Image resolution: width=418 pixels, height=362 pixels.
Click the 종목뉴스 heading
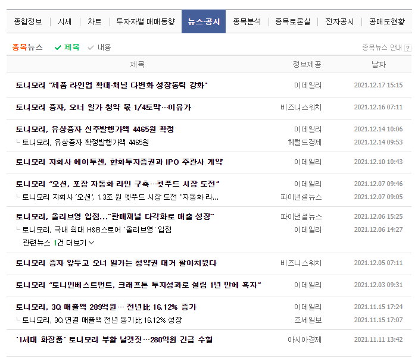[x=27, y=48]
